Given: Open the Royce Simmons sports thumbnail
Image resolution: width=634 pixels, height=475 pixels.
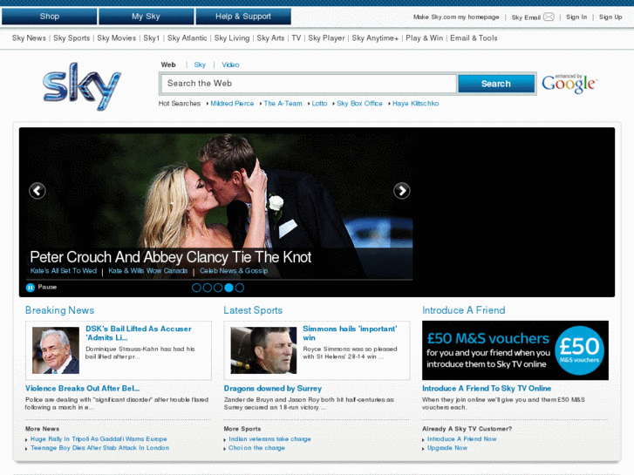Looking at the screenshot, I should 263,350.
